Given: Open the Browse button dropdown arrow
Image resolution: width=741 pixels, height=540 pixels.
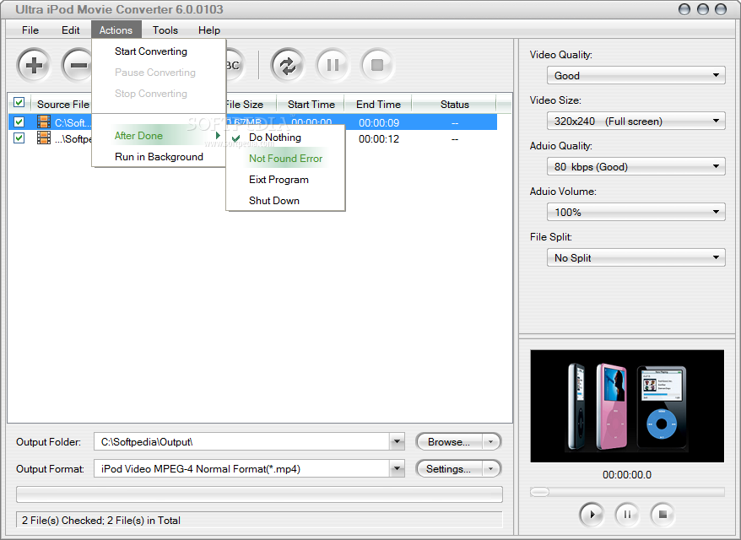Looking at the screenshot, I should coord(491,442).
